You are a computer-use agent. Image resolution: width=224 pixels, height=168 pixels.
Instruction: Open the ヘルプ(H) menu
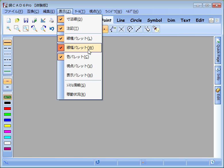(132, 11)
